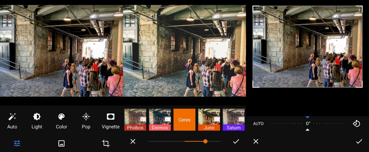Tap the AUTO straighten button
This screenshot has height=152, width=369.
pyautogui.click(x=258, y=123)
